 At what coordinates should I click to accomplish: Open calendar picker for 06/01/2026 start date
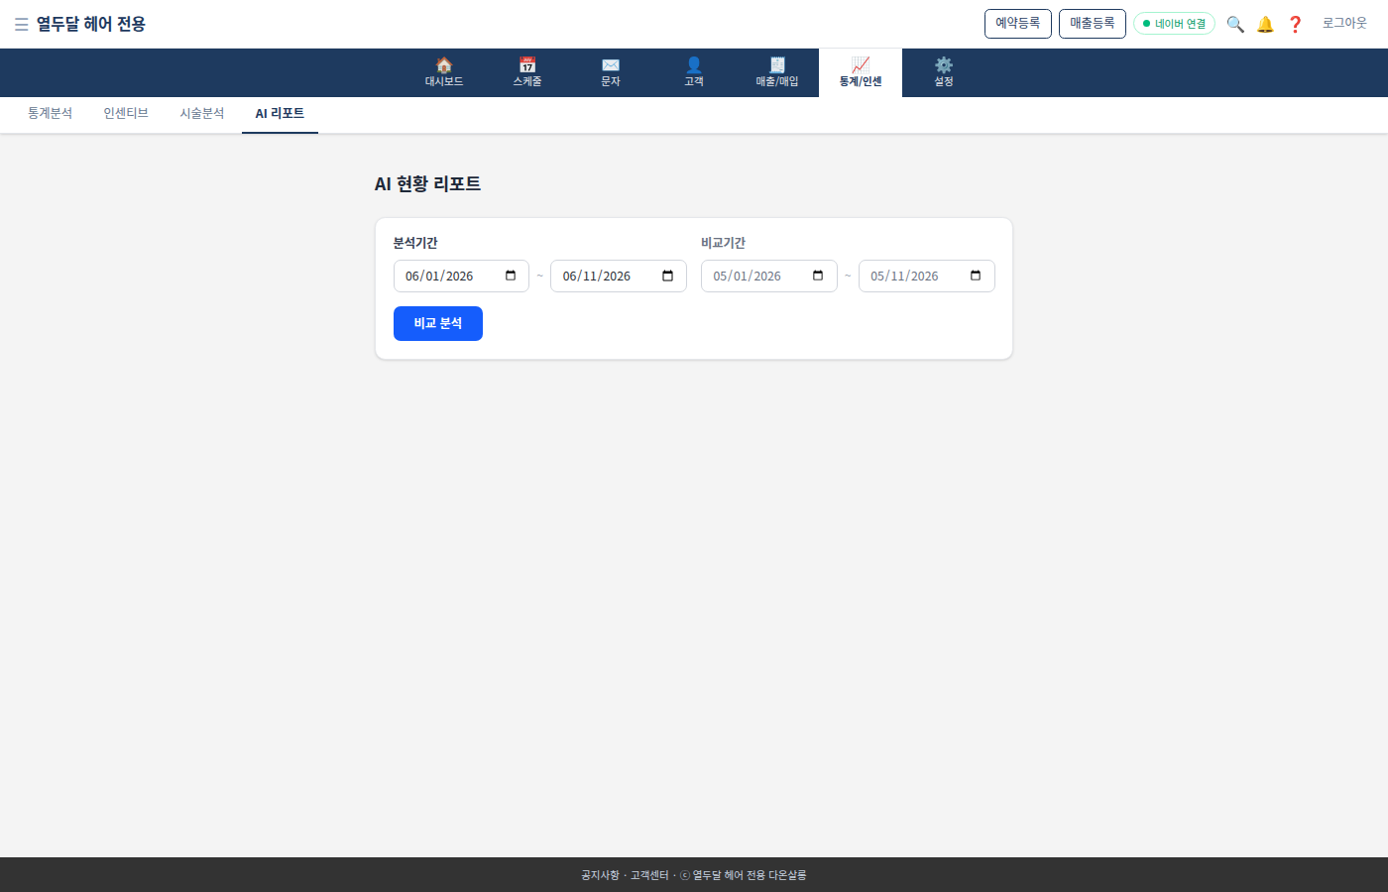[511, 276]
